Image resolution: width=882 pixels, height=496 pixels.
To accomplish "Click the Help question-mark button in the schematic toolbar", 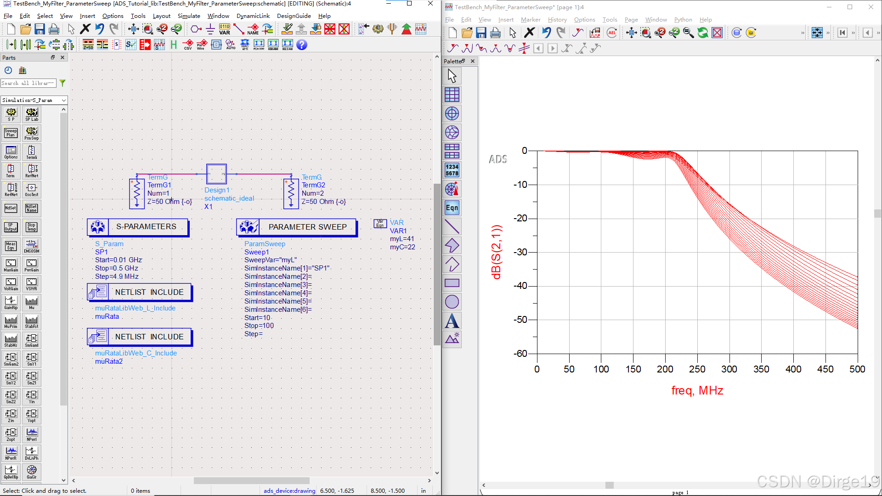I will tap(302, 45).
